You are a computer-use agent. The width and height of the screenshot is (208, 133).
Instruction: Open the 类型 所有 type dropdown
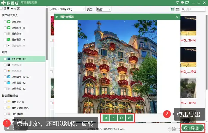coord(104,9)
